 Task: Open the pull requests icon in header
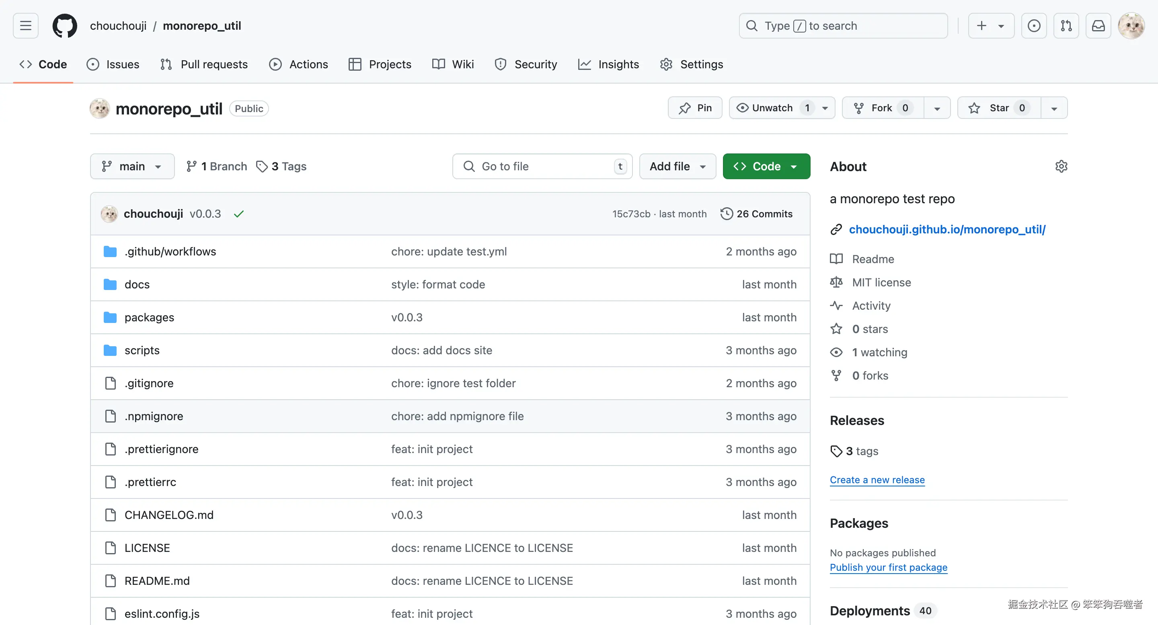tap(1066, 26)
